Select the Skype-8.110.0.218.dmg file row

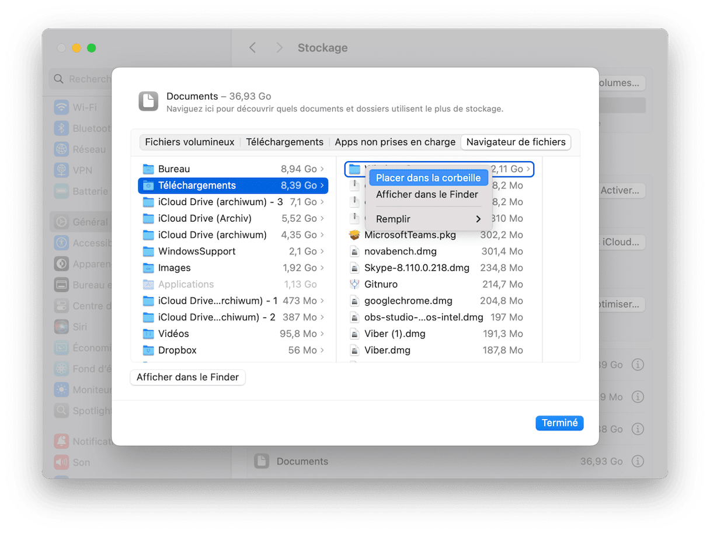(416, 268)
